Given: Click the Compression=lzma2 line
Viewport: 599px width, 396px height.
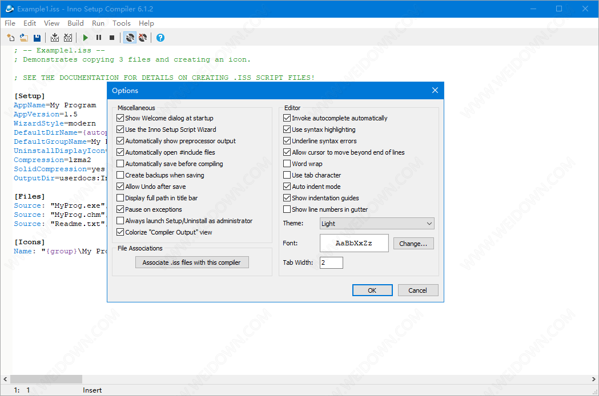Looking at the screenshot, I should (x=53, y=160).
